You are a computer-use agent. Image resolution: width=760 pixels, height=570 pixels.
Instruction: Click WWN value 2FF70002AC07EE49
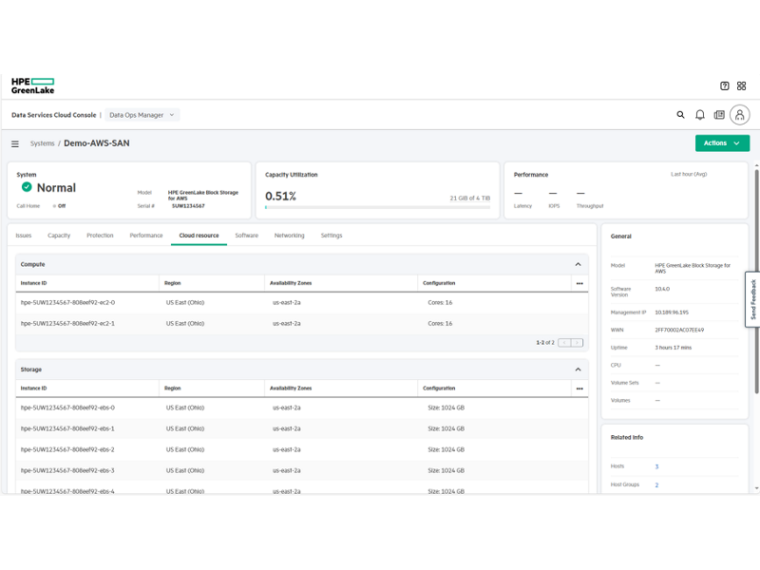679,330
